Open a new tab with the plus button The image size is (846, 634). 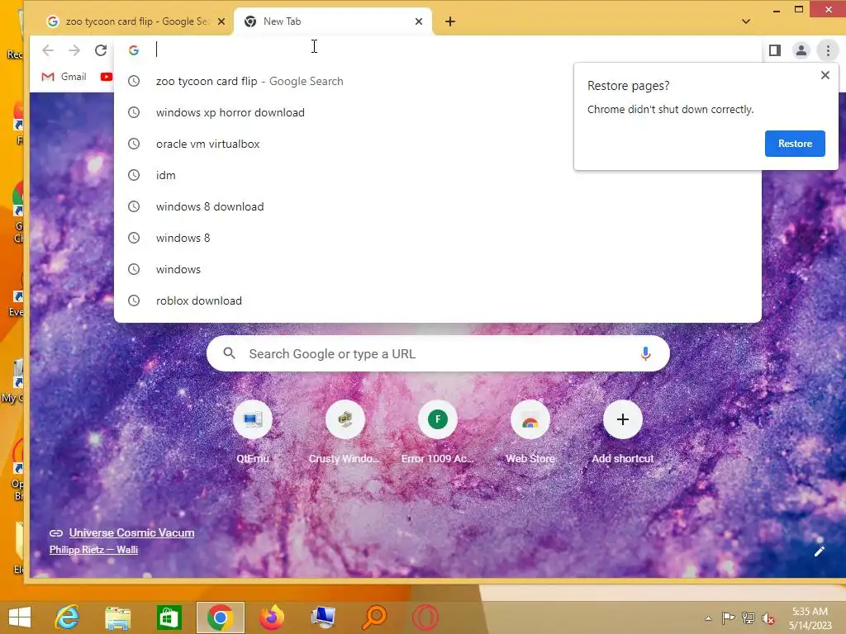[450, 21]
